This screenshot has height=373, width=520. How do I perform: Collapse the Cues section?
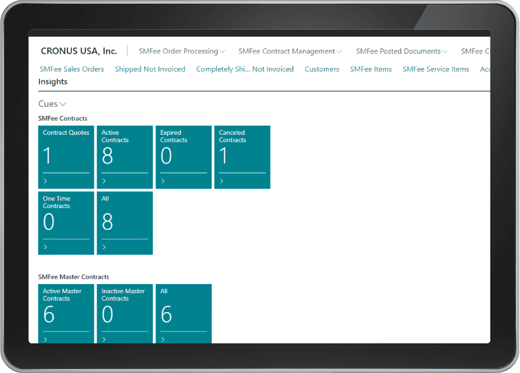pyautogui.click(x=52, y=103)
